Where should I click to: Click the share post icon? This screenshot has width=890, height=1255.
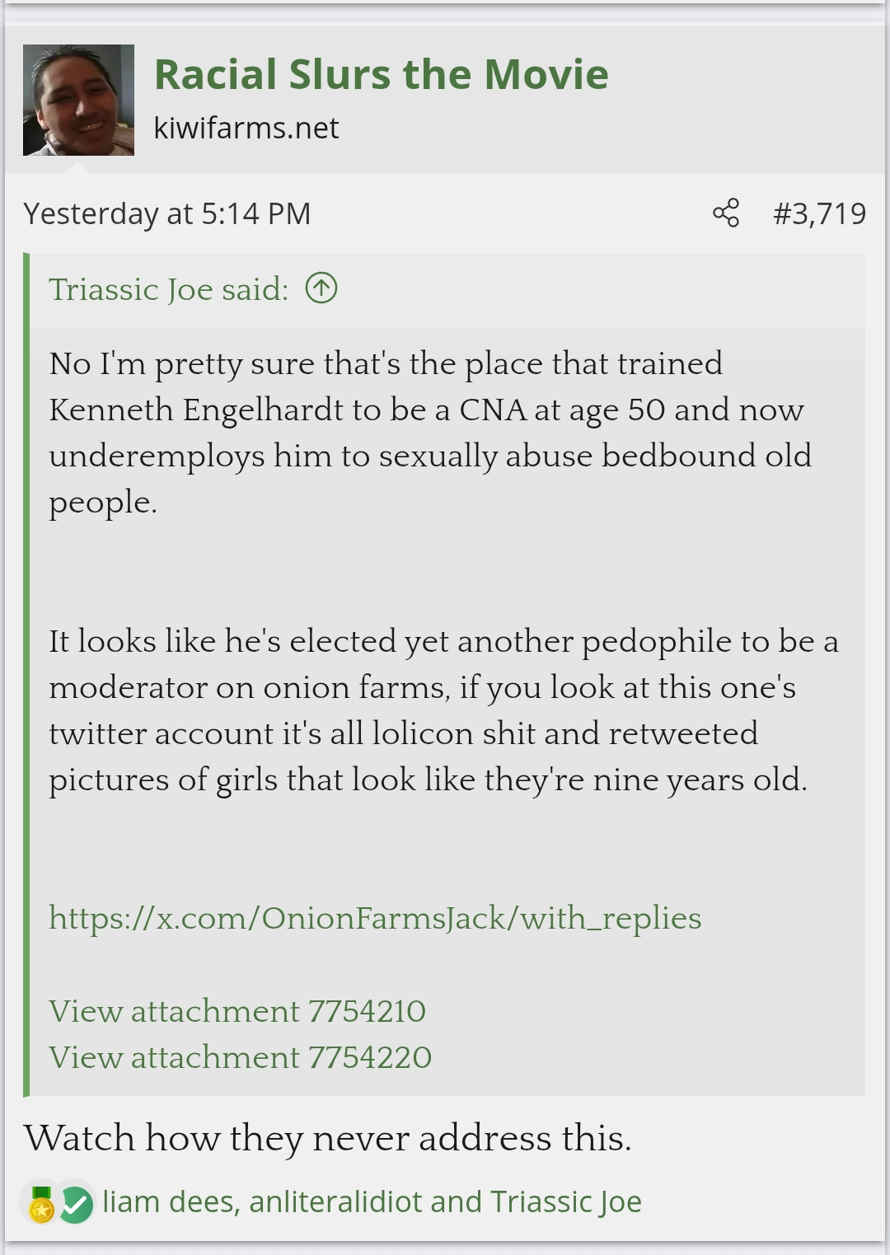[726, 213]
